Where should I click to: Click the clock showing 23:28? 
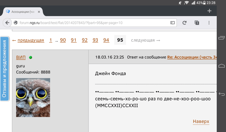pos(211,3)
